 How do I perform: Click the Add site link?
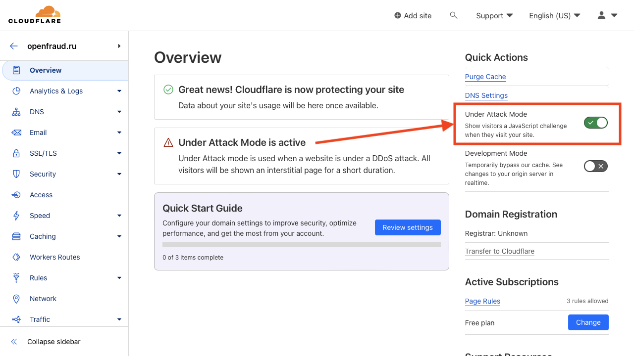point(413,16)
